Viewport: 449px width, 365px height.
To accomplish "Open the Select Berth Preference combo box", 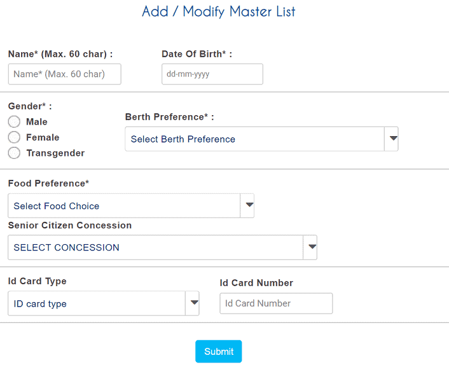I will pos(261,139).
